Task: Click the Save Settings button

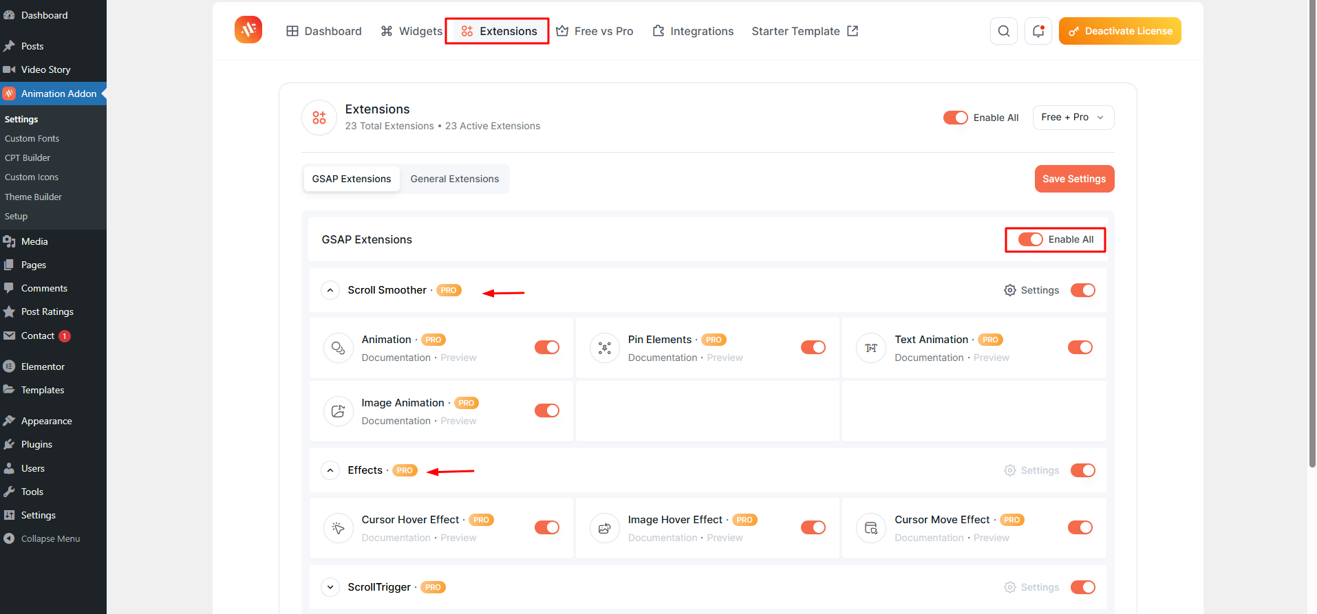Action: pyautogui.click(x=1074, y=179)
